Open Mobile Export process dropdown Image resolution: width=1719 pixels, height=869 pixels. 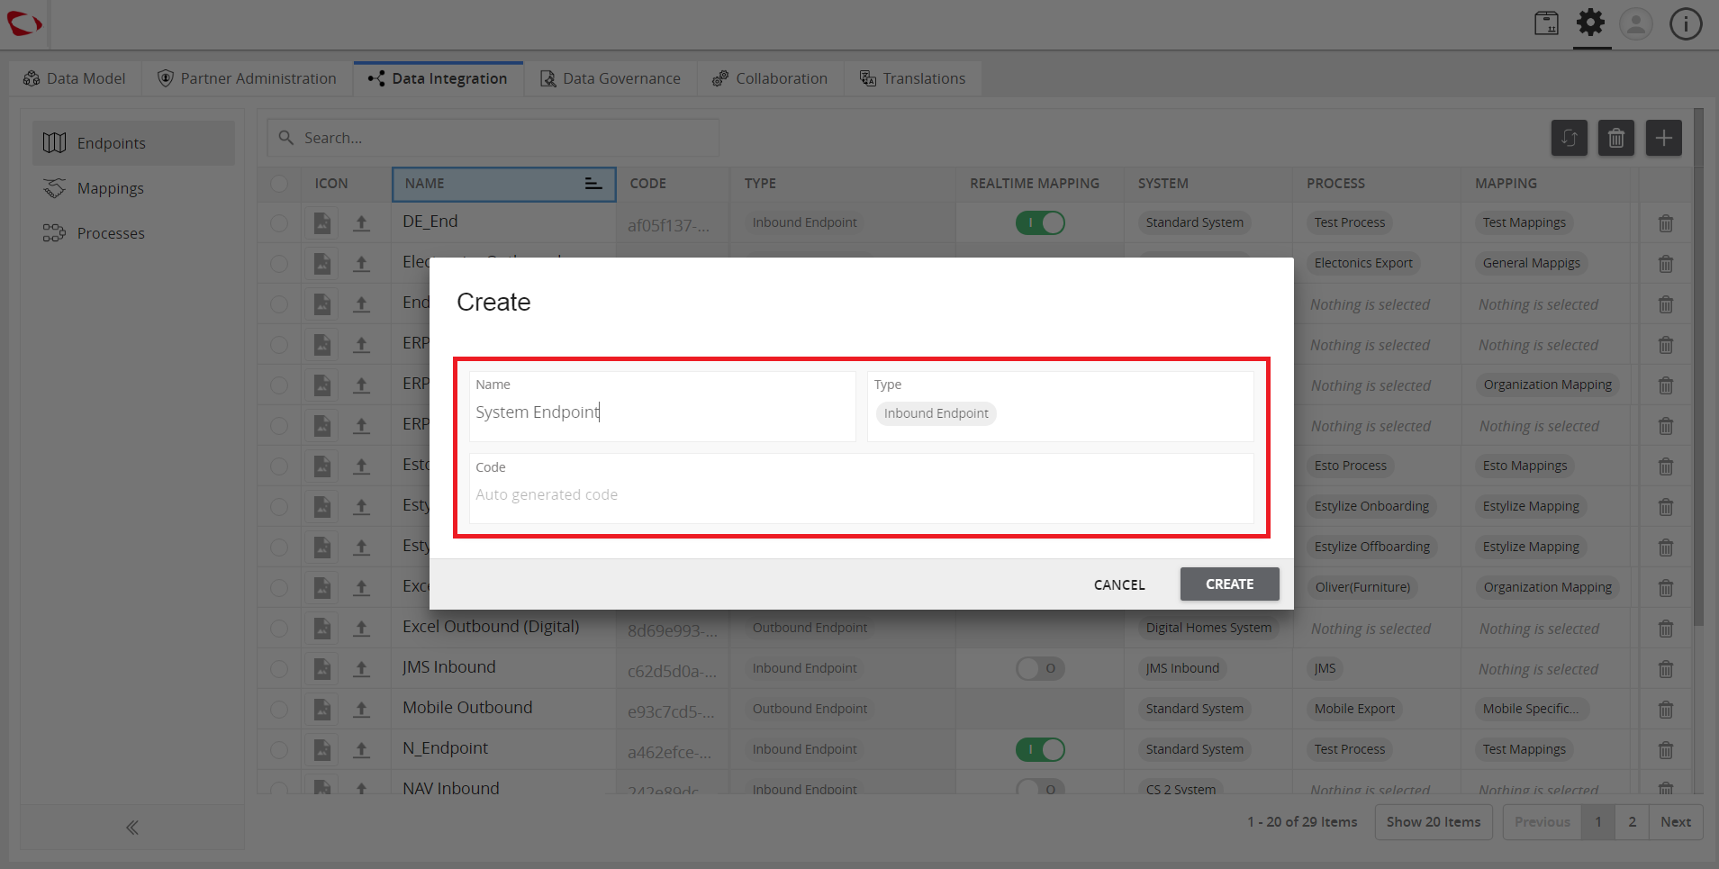pos(1354,709)
